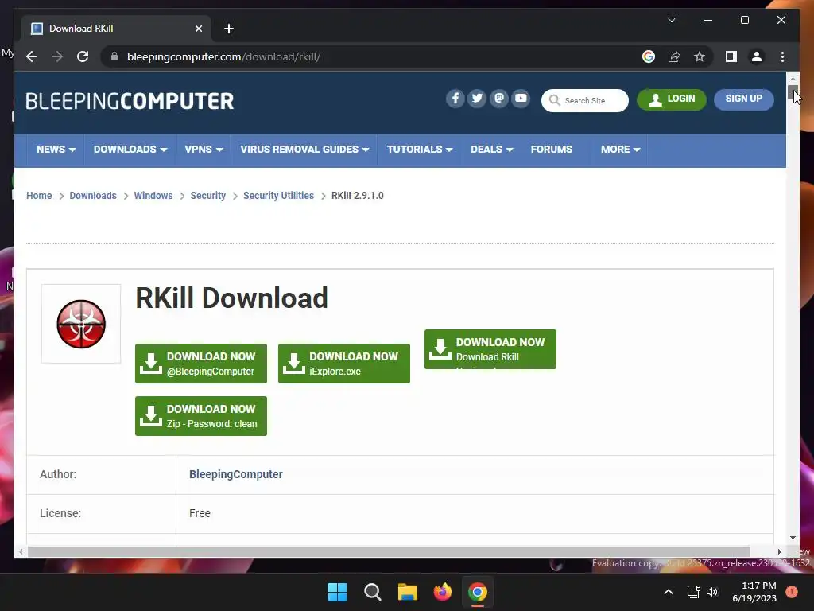Open the Chrome profile menu

pyautogui.click(x=757, y=56)
